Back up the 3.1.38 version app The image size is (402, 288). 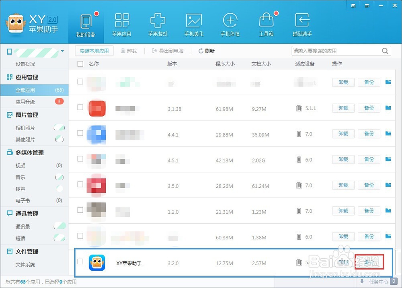pyautogui.click(x=369, y=108)
